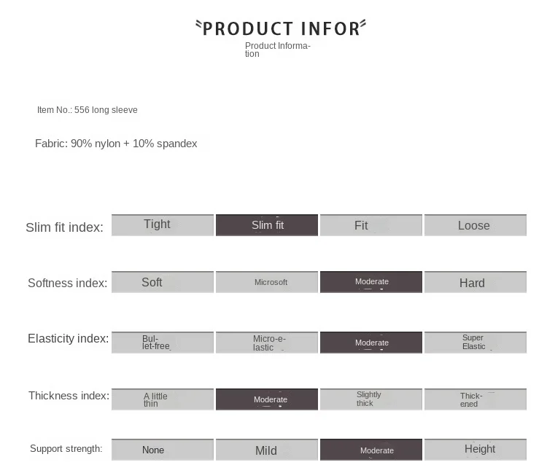The width and height of the screenshot is (547, 473).
Task: Choose Moderate in the thickness index row
Action: [x=267, y=399]
